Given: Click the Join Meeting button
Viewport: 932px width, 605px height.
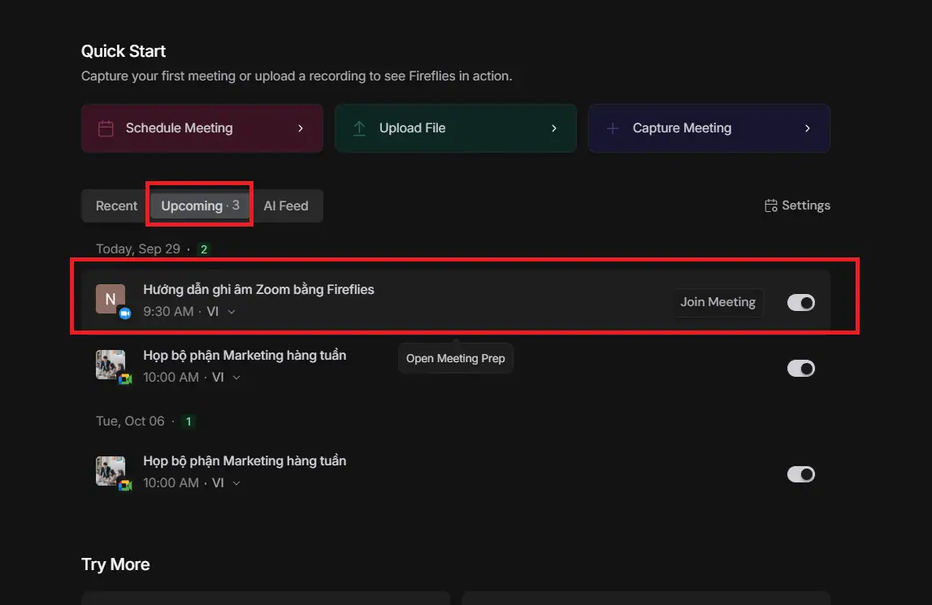Looking at the screenshot, I should [718, 302].
